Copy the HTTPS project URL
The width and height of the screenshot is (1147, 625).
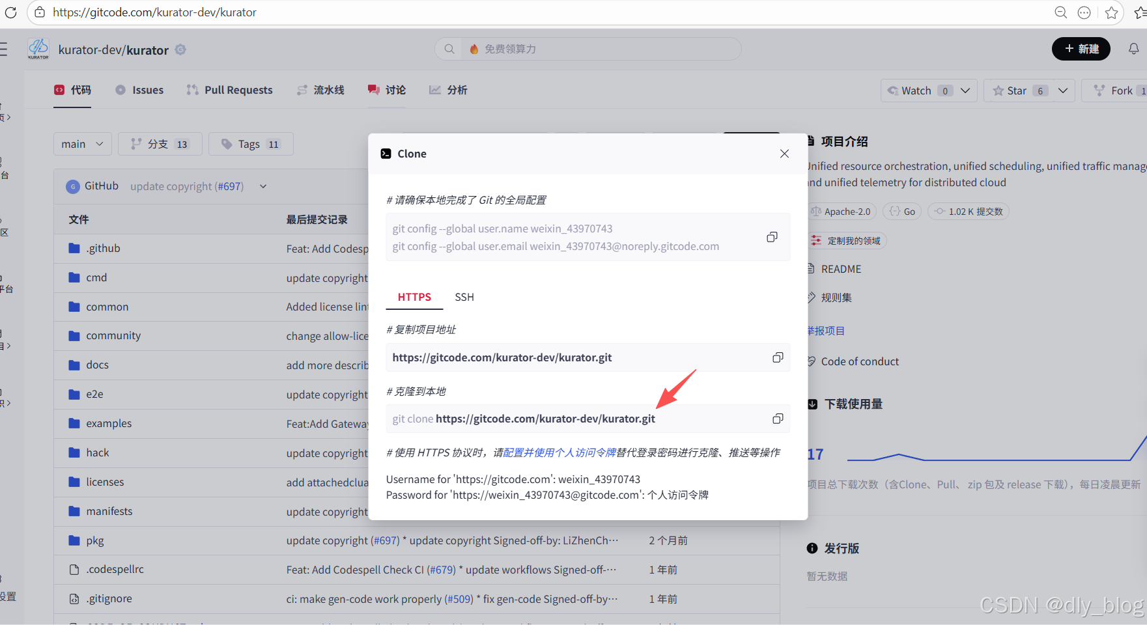click(778, 357)
